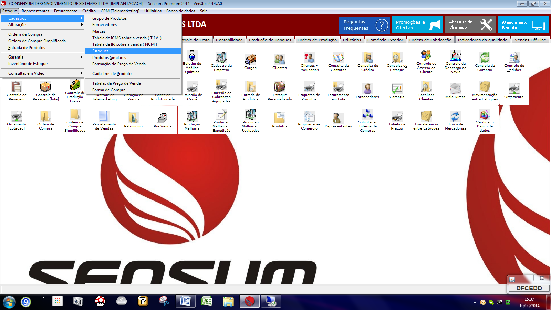Viewport: 551px width, 310px height.
Task: Open the Representantes icon
Action: (x=338, y=120)
